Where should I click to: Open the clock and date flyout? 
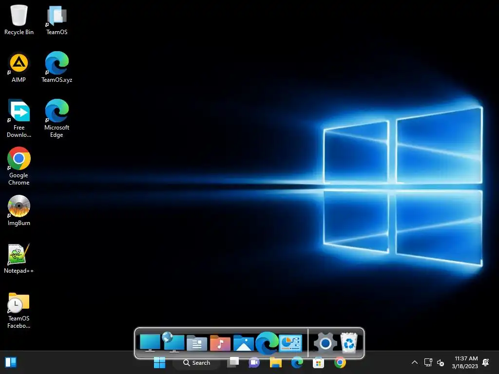[x=464, y=362]
